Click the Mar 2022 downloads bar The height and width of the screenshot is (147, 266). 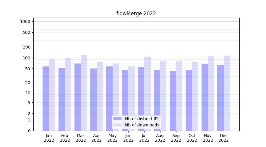tap(84, 93)
